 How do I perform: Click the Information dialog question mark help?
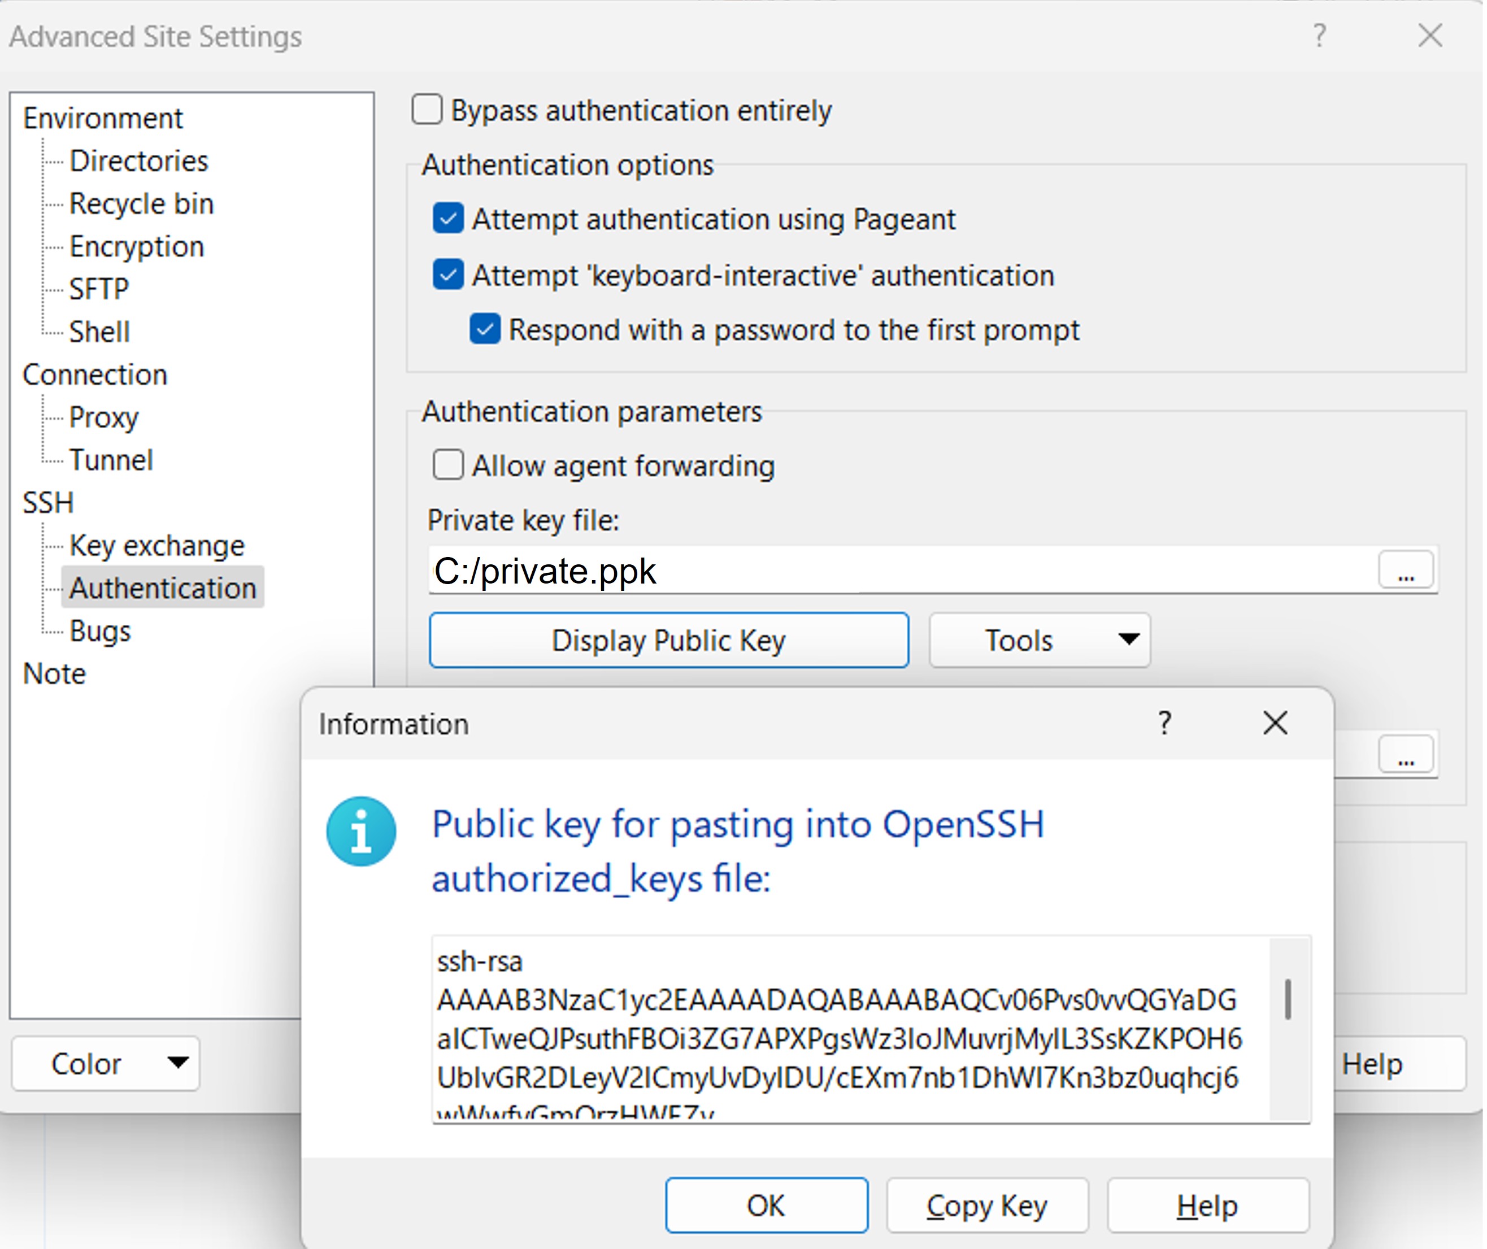[x=1165, y=724]
